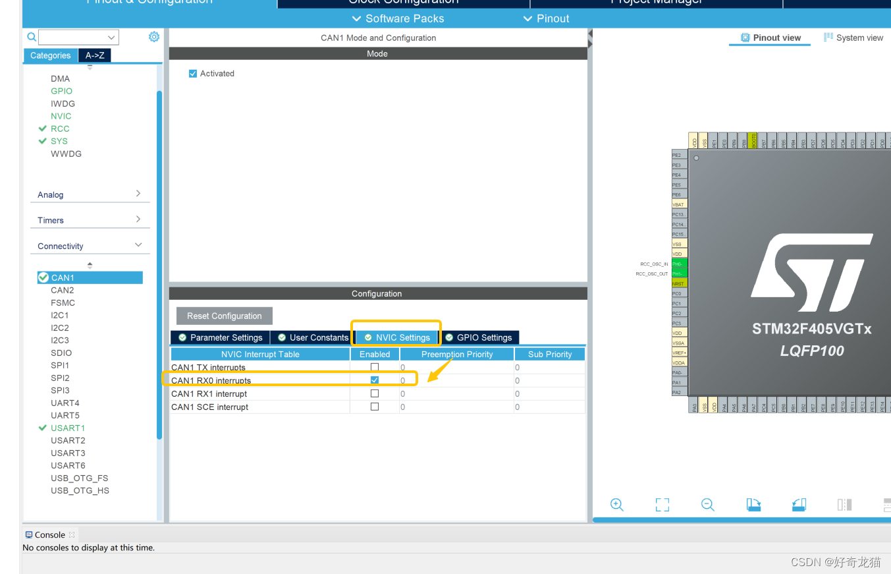Open the GPIO Settings tab

coord(479,337)
